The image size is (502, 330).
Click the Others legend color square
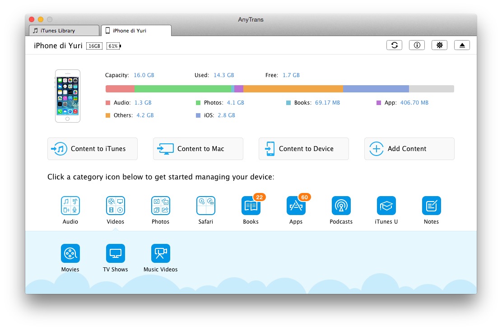[x=108, y=115]
